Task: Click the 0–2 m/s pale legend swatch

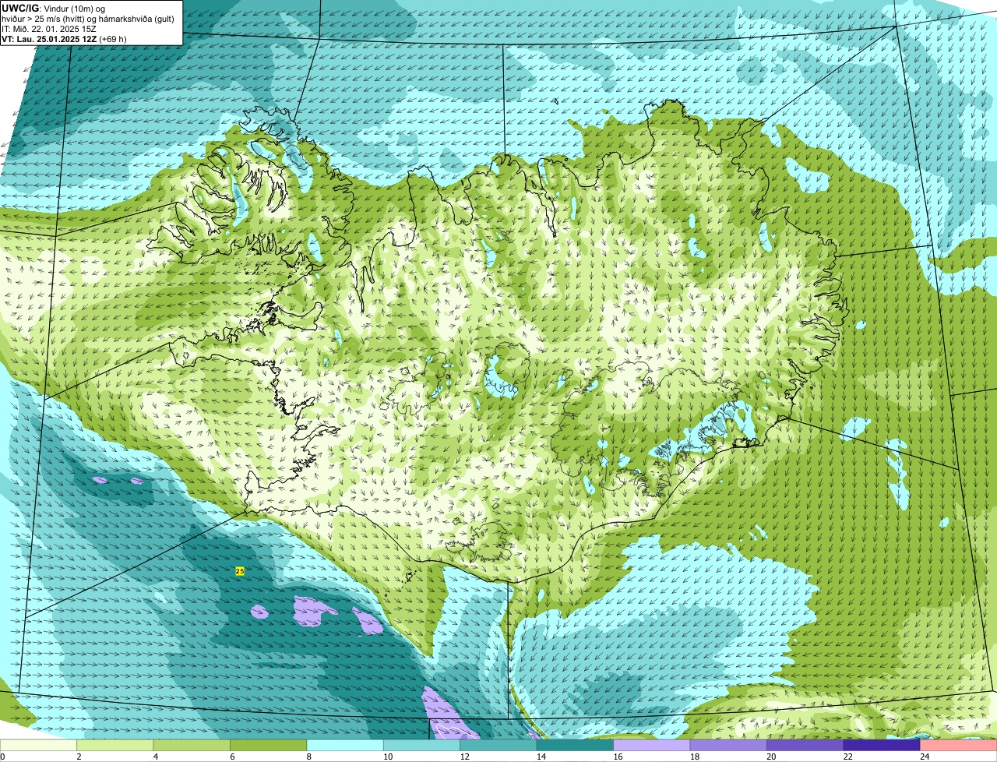Action: pos(38,746)
